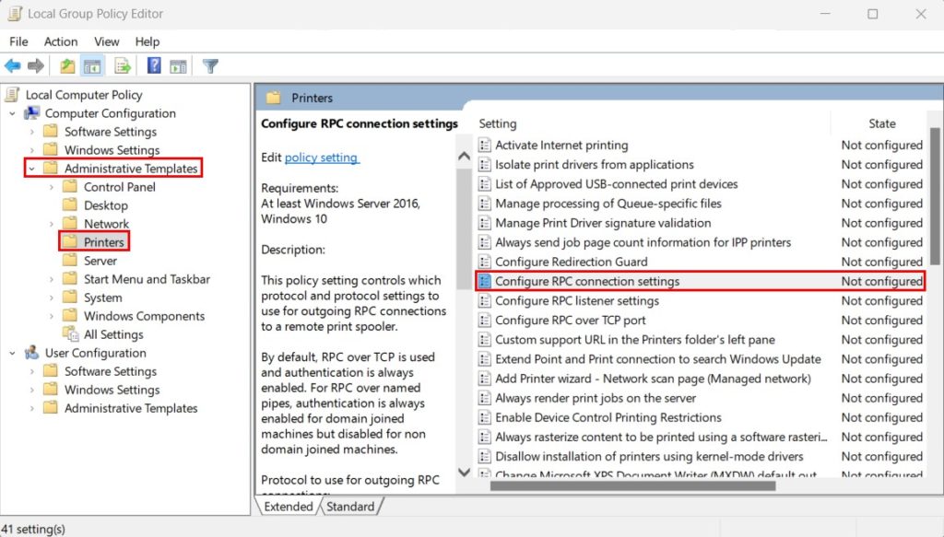Switch to the Standard tab
Image resolution: width=944 pixels, height=537 pixels.
pyautogui.click(x=350, y=507)
